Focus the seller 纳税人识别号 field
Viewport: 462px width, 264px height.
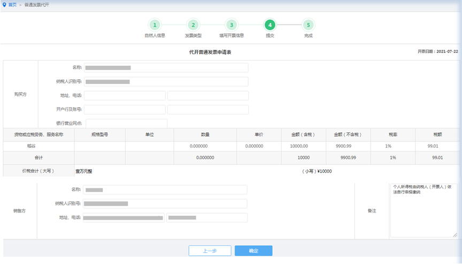tap(166, 203)
